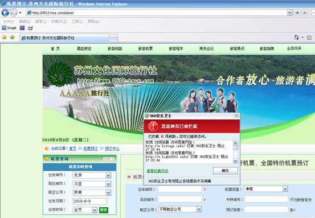
Task: Confirm the 360 alert with 确定
Action: pyautogui.click(x=226, y=171)
